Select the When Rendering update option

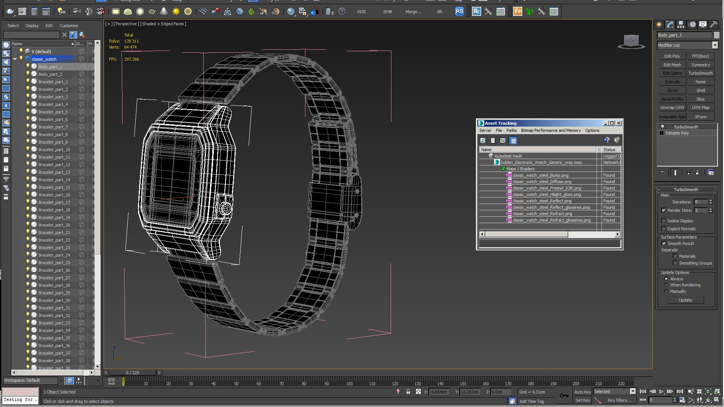[x=666, y=285]
